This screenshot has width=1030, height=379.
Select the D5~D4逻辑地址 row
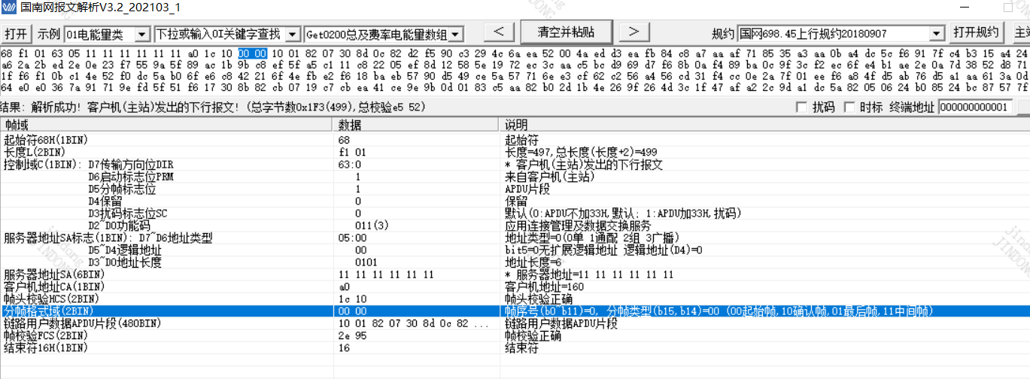[515, 250]
